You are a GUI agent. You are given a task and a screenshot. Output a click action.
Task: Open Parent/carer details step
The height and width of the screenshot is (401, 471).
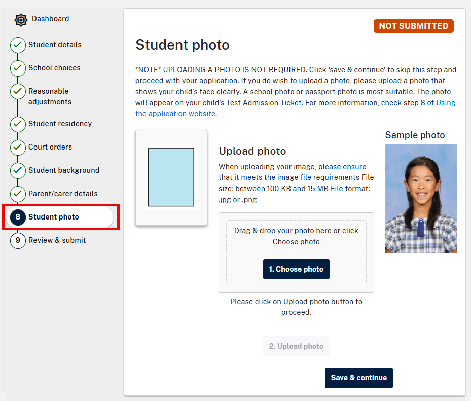63,194
